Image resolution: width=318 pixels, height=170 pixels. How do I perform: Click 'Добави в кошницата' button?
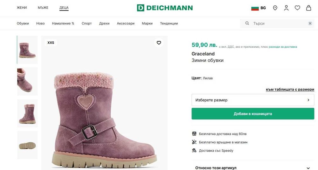(x=252, y=114)
